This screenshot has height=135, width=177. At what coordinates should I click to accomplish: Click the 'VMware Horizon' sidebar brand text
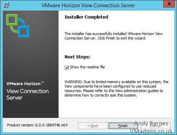tap(25, 83)
